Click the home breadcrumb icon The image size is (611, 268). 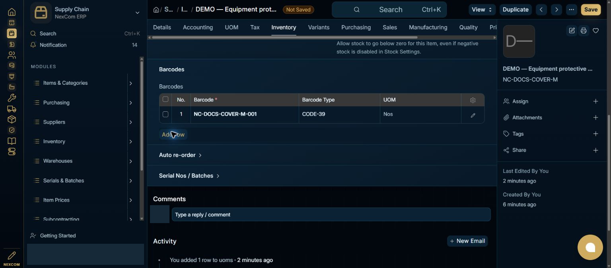(x=156, y=10)
